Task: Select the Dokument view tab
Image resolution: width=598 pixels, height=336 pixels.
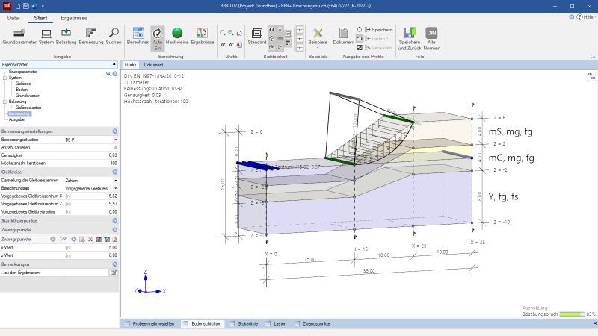Action: pos(154,65)
